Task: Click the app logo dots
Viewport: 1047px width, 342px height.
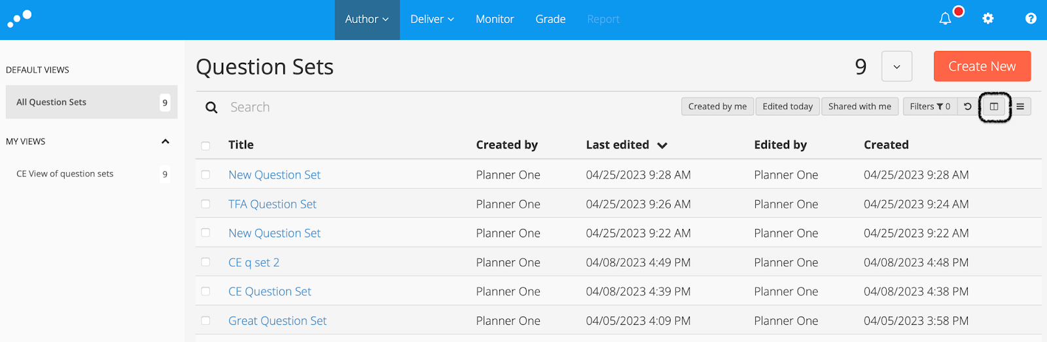Action: point(20,19)
